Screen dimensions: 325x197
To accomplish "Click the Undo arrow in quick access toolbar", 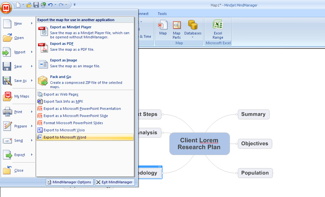I will point(50,5).
